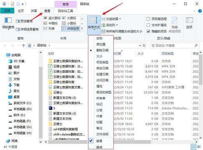
Task: Sort by 原位置 in the sort menu
Action: pyautogui.click(x=101, y=44)
